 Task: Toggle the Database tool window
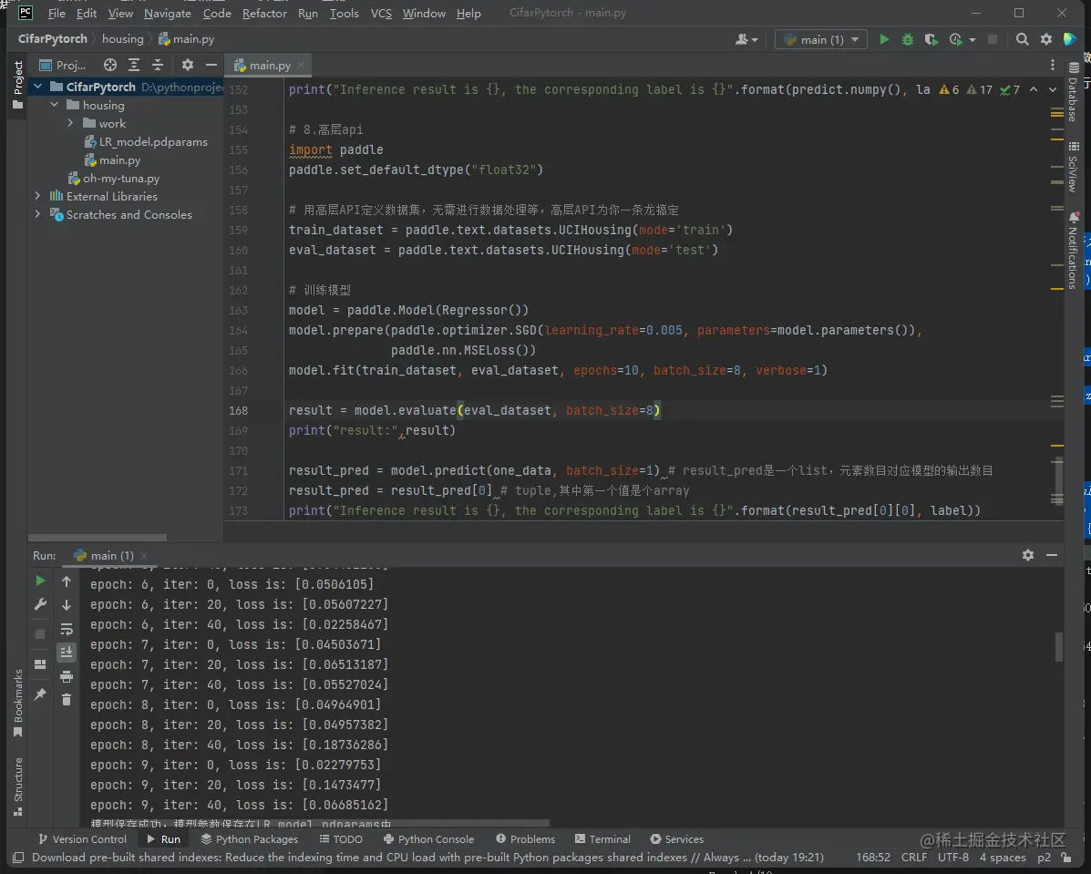point(1073,91)
